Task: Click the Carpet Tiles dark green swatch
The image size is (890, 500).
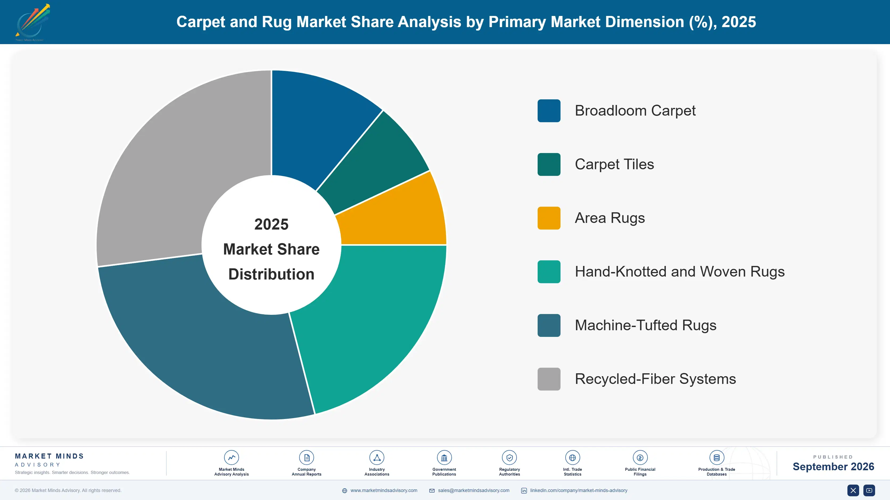Action: [549, 164]
